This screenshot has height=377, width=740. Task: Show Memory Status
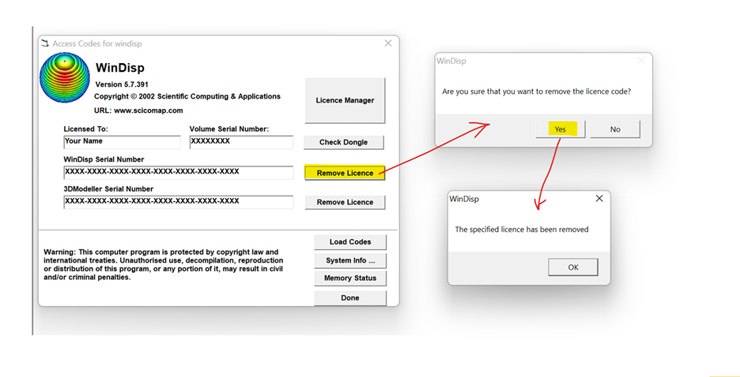350,278
